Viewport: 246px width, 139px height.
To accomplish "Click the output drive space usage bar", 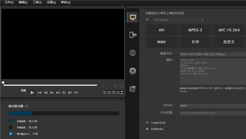I will pyautogui.click(x=64, y=113).
